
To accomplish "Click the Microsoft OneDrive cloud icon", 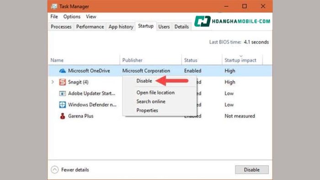I will coord(63,71).
